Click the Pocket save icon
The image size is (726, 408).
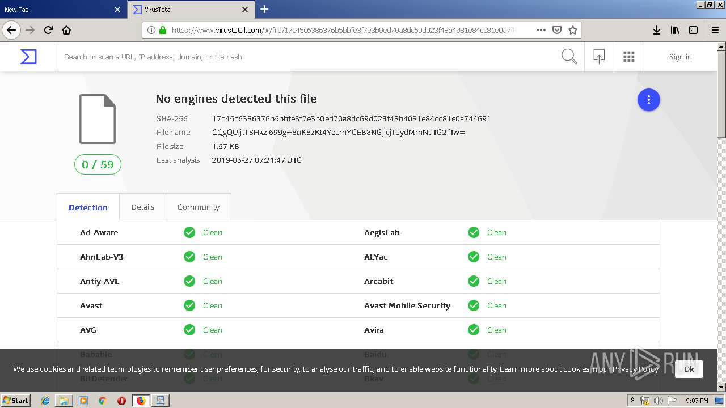[x=557, y=30]
